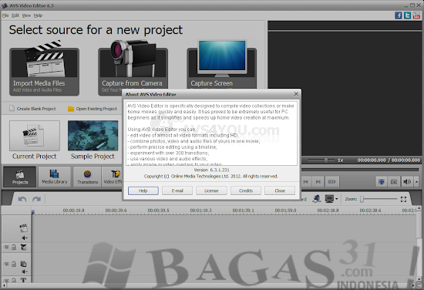Click the Redo arrow above timeline

tap(36, 199)
